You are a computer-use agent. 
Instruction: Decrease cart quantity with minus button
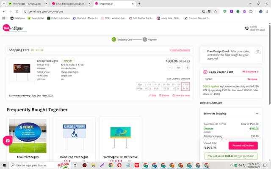coord(170,68)
